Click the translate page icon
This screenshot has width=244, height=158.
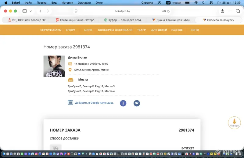164,11
